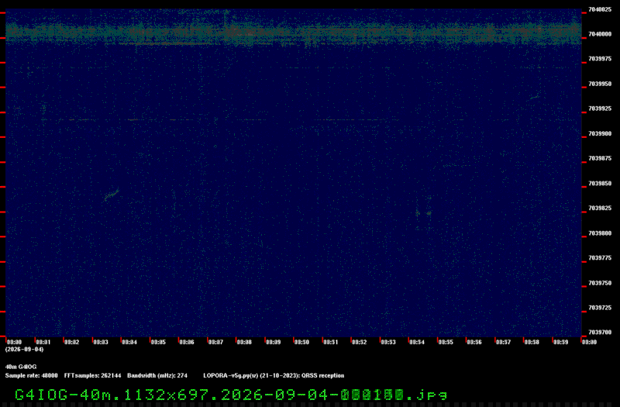Click the slanted signal trace near 7039840
Screen dimensions: 620x407
112,195
